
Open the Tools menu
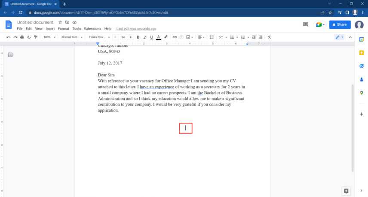point(77,29)
